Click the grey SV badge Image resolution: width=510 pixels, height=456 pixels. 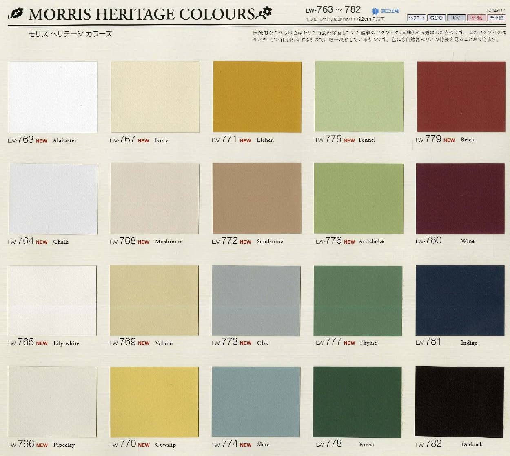[456, 18]
